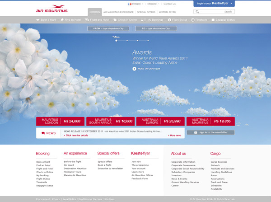Open Flight and Hotel under footer Booking
271x202 pixels.
click(45, 169)
